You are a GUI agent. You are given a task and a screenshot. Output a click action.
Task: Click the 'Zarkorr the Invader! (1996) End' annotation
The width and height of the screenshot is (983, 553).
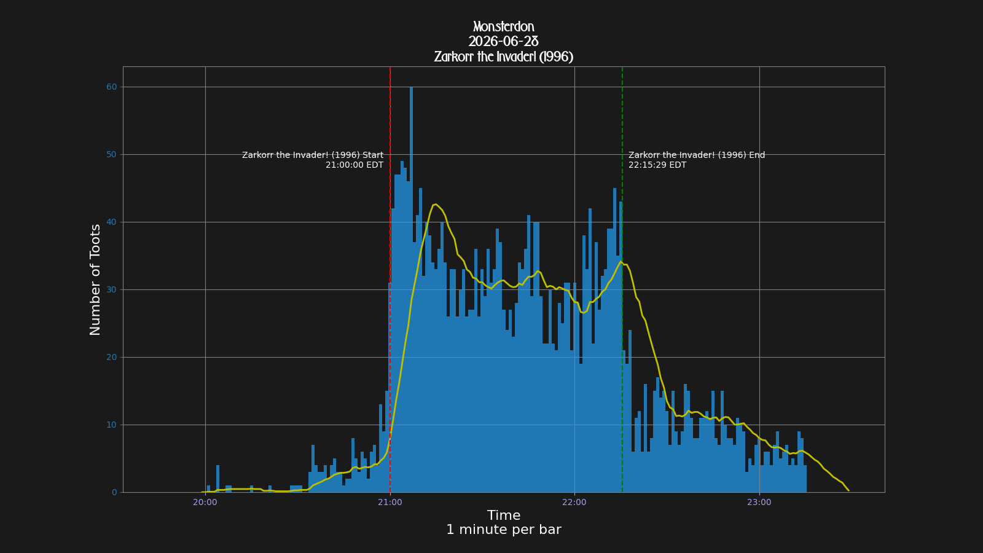[697, 155]
